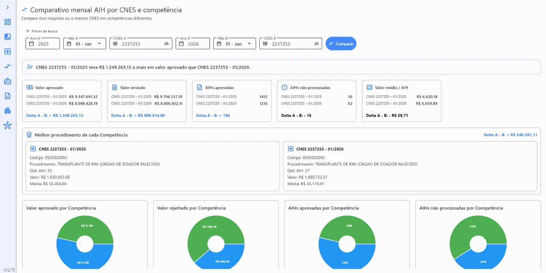Open the compare arrows icon in sidebar
The height and width of the screenshot is (273, 546).
(x=8, y=66)
